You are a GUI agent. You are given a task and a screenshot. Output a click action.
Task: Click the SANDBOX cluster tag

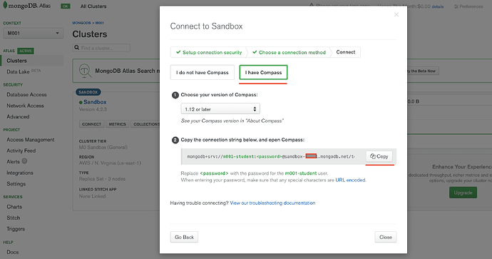click(88, 92)
